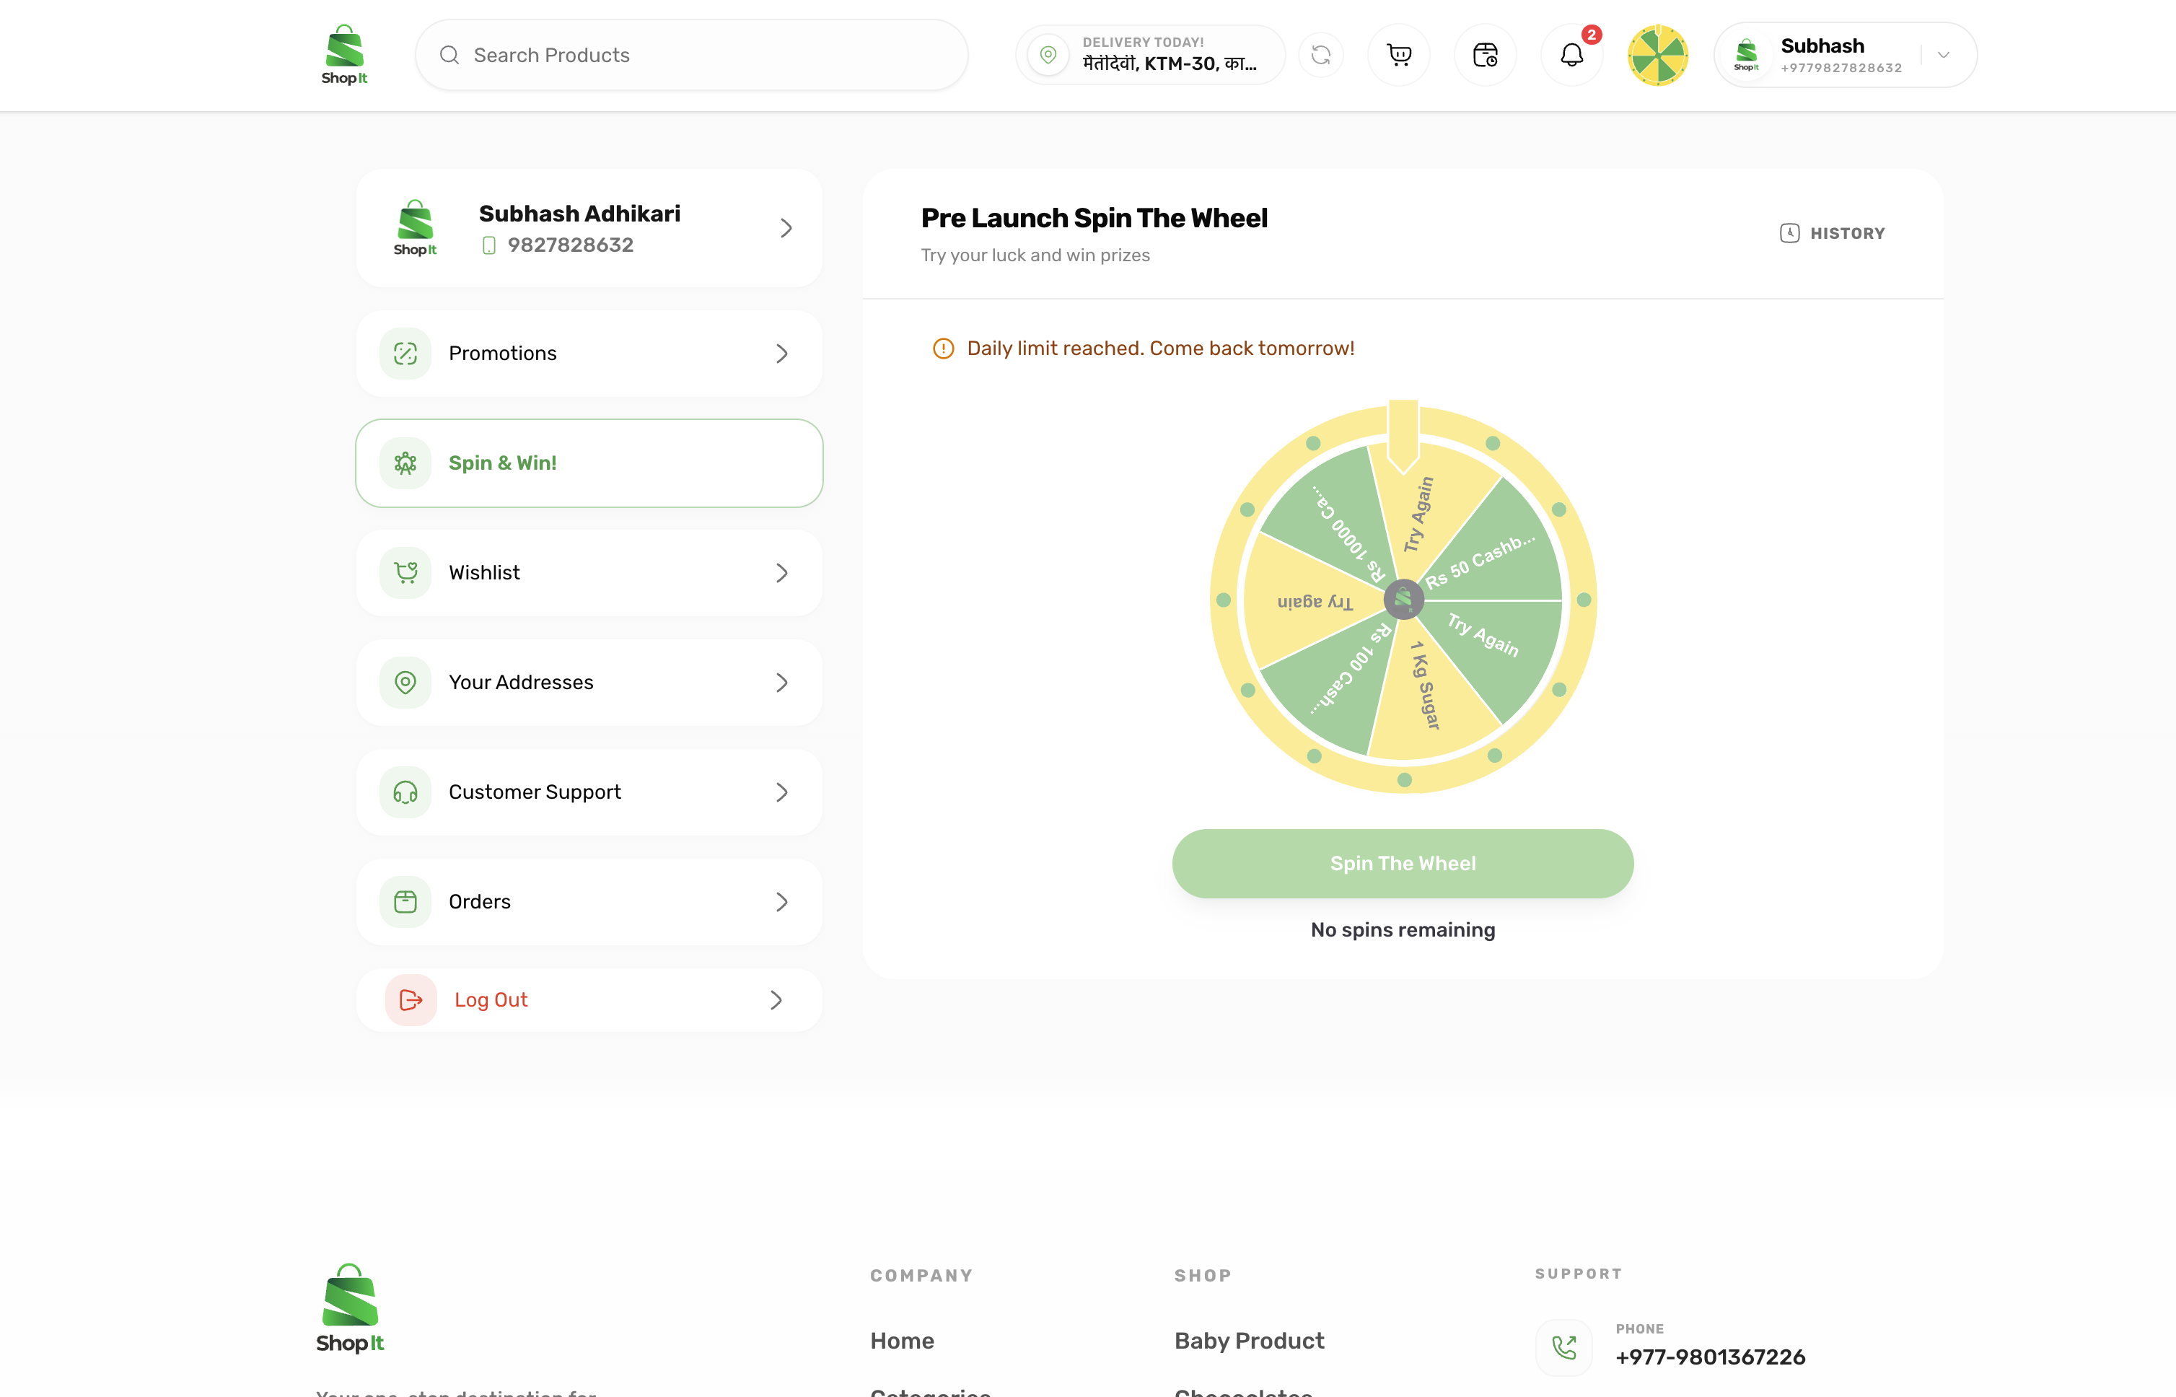2176x1397 pixels.
Task: Click the ShopIt logo in header
Action: [345, 56]
